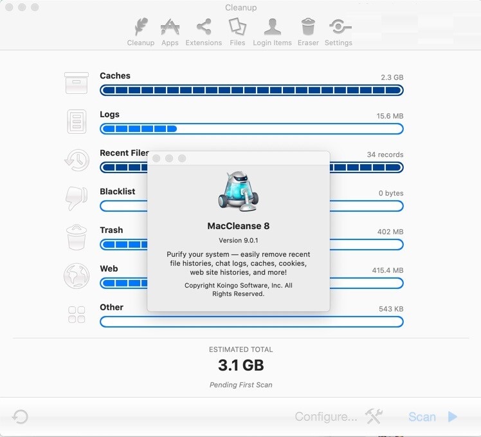Viewport: 481px width, 437px height.
Task: Close the MacCleanse about dialog
Action: coord(156,158)
